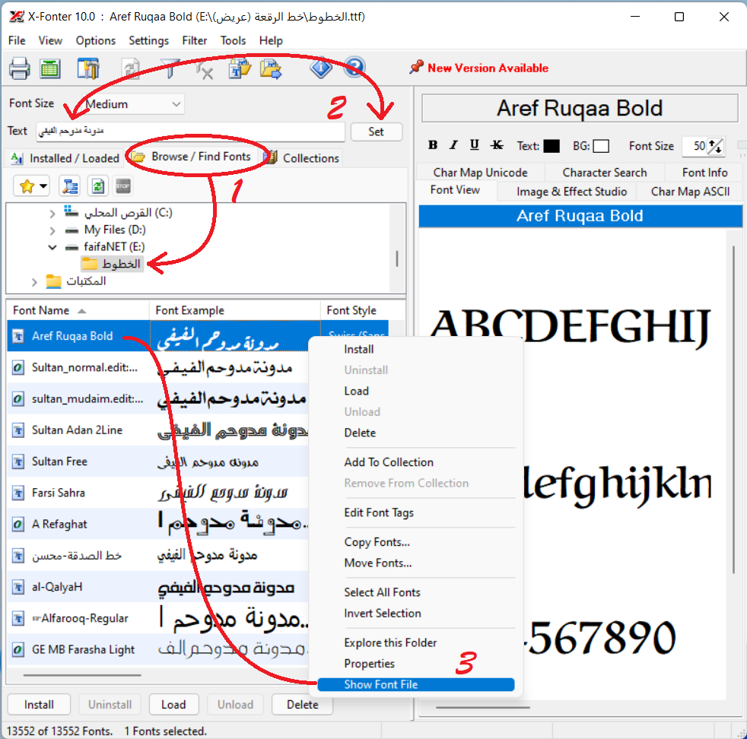This screenshot has width=747, height=739.
Task: Click the copy fonts folder icon
Action: (240, 68)
